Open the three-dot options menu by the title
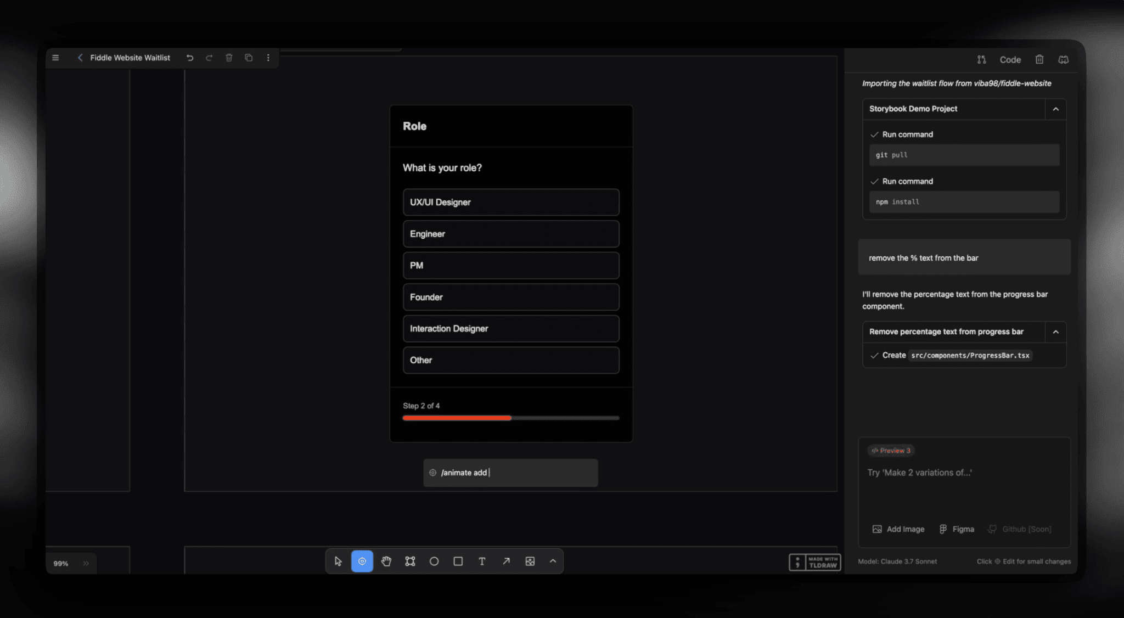The image size is (1124, 618). [268, 57]
